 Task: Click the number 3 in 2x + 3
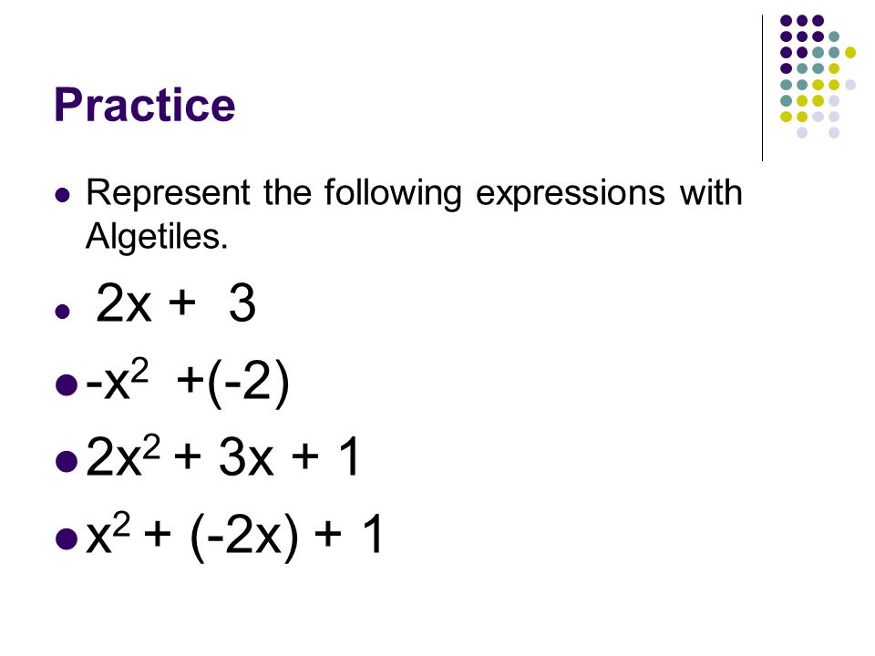(x=242, y=302)
